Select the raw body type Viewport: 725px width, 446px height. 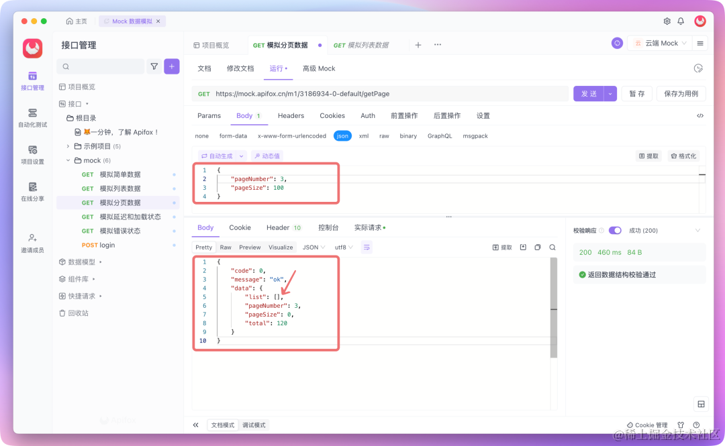tap(384, 136)
